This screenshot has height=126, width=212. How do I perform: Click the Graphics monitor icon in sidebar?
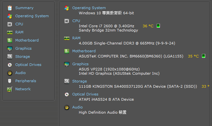coord(9,48)
